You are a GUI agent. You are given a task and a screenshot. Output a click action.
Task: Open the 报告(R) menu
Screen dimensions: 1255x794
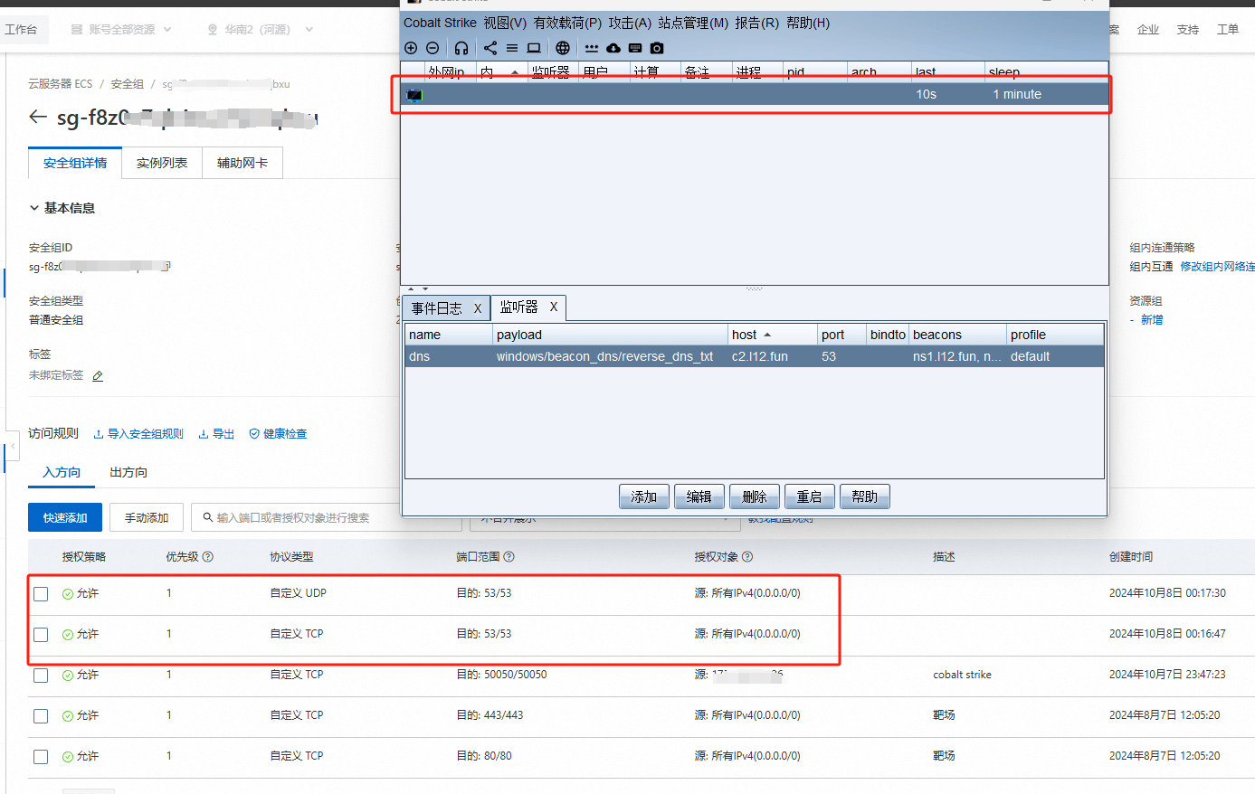[756, 23]
